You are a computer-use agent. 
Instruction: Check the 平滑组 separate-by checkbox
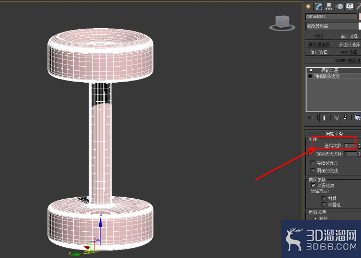point(324,204)
